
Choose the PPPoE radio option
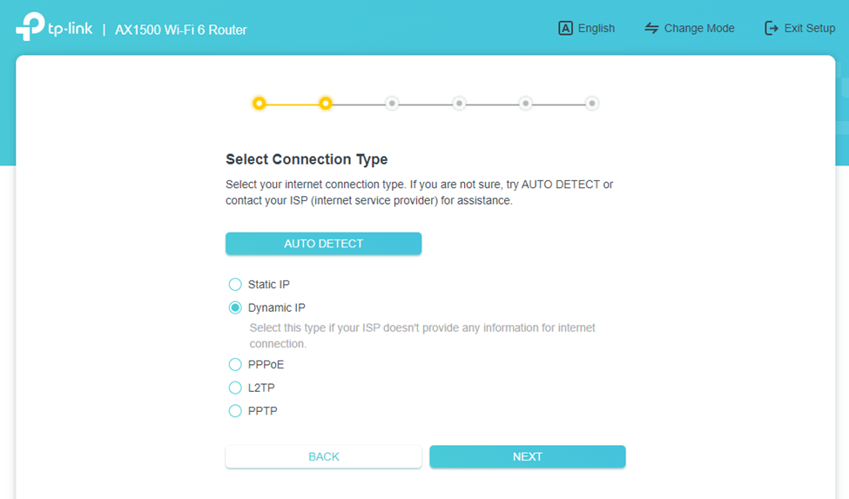click(x=235, y=365)
